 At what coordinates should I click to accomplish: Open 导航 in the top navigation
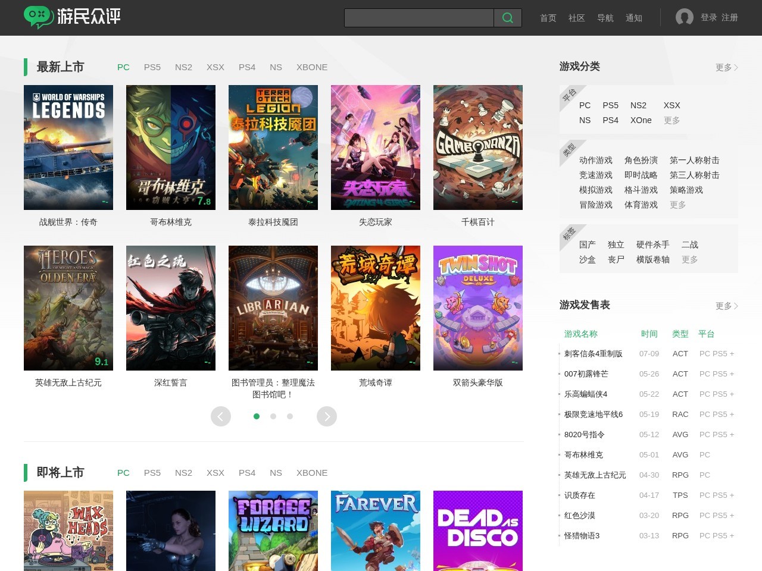pos(605,18)
